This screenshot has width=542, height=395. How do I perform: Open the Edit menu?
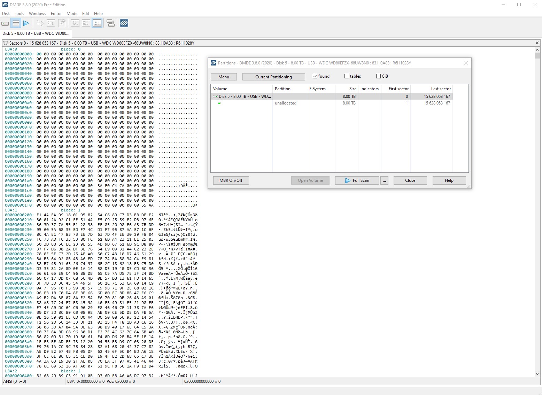click(x=86, y=14)
